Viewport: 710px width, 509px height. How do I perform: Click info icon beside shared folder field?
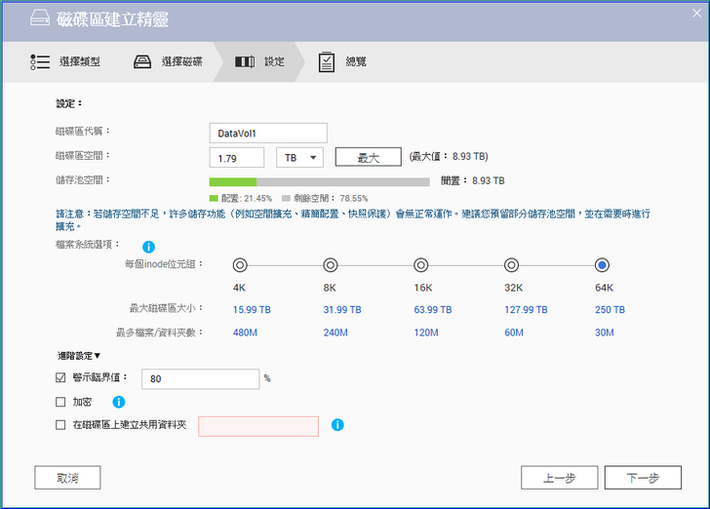tap(337, 425)
